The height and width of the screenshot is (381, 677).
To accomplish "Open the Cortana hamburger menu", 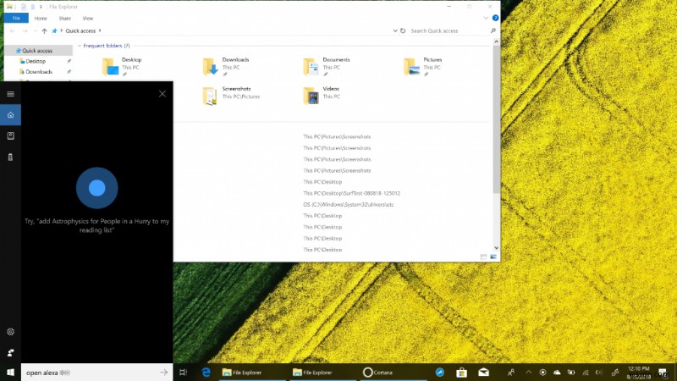I will tap(10, 94).
